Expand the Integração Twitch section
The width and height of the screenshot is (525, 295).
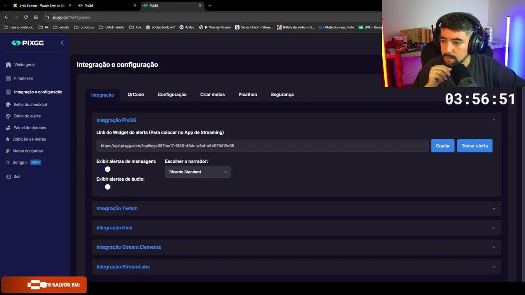(x=296, y=209)
